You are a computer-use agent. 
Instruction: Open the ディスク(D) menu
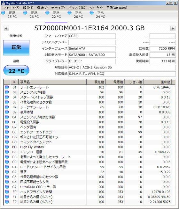(x=77, y=8)
